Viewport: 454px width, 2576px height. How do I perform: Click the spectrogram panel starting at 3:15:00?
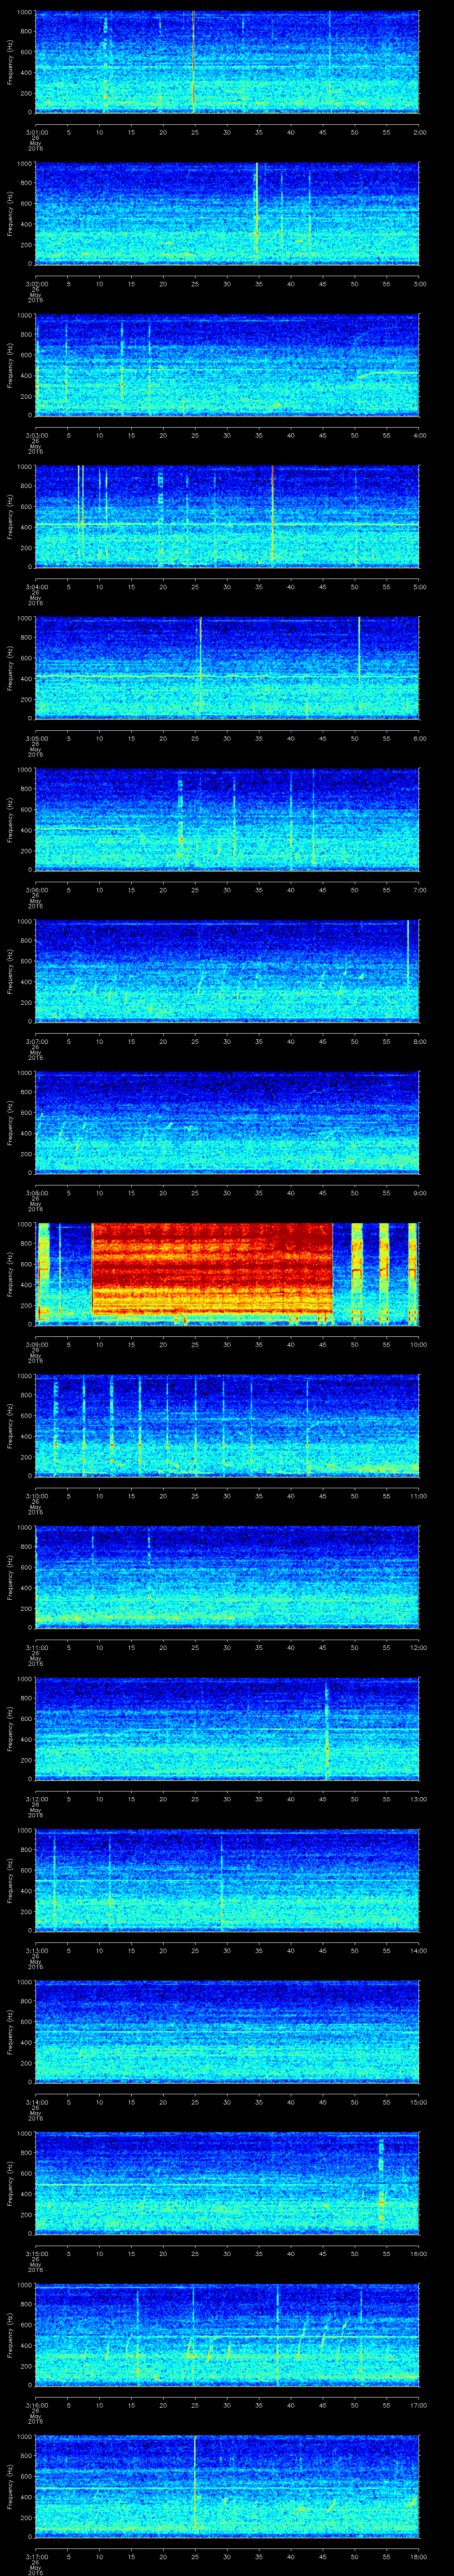tap(227, 2183)
